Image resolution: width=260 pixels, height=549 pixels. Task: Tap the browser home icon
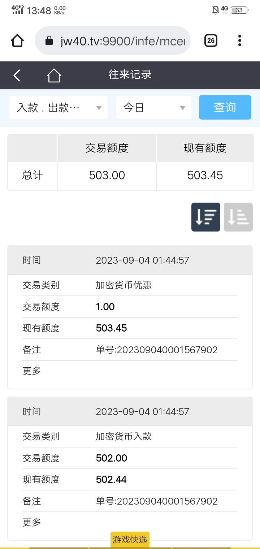click(17, 40)
